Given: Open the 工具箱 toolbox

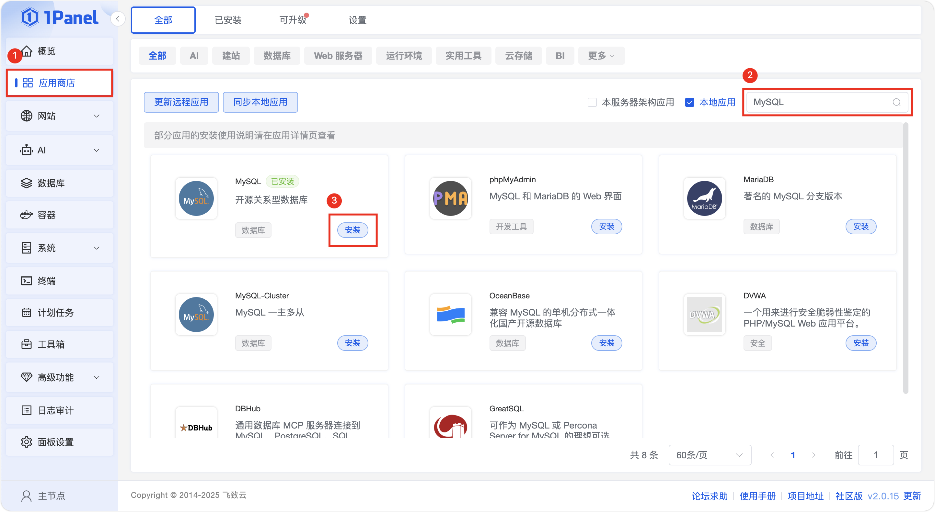Looking at the screenshot, I should (x=51, y=344).
